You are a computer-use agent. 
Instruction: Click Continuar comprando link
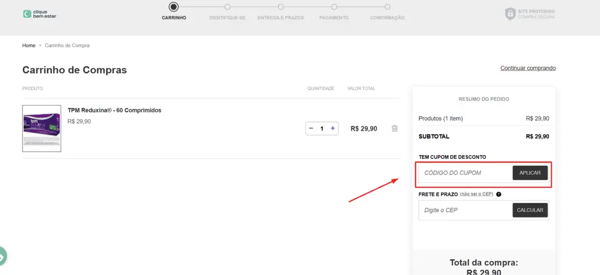pyautogui.click(x=528, y=68)
